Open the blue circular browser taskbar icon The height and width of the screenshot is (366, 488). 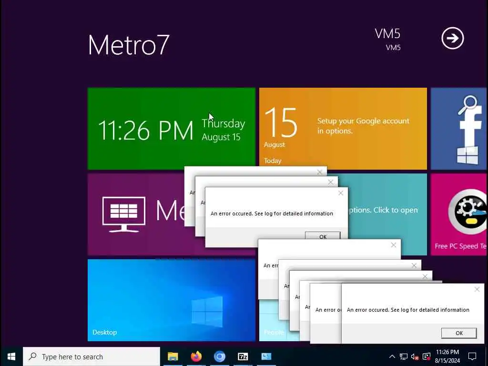point(219,356)
